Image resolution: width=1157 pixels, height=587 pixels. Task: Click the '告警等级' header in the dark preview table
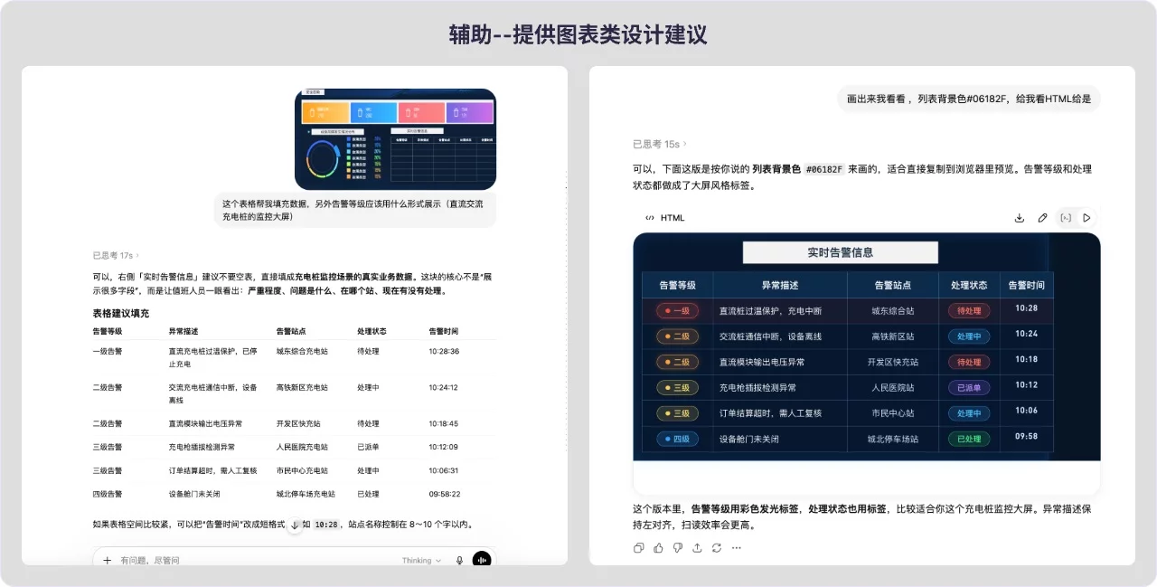click(677, 285)
